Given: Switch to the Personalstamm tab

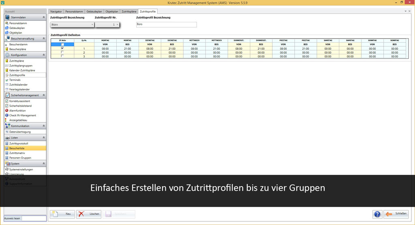Looking at the screenshot, I should [74, 11].
